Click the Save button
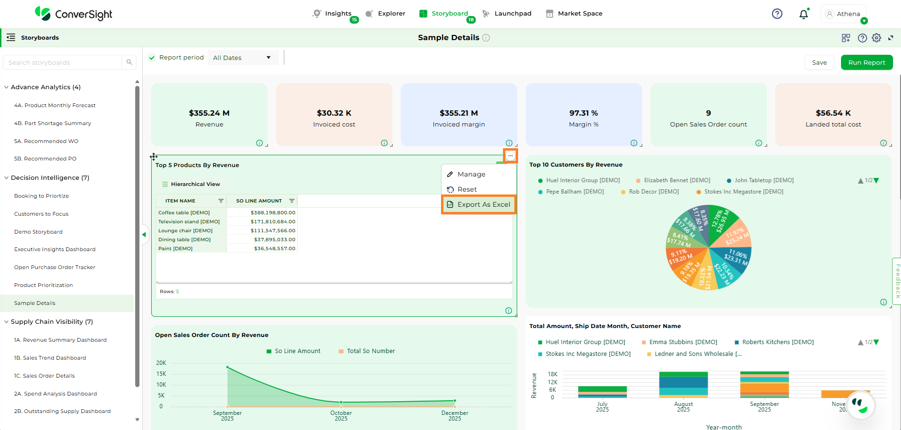Image resolution: width=901 pixels, height=430 pixels. tap(819, 62)
